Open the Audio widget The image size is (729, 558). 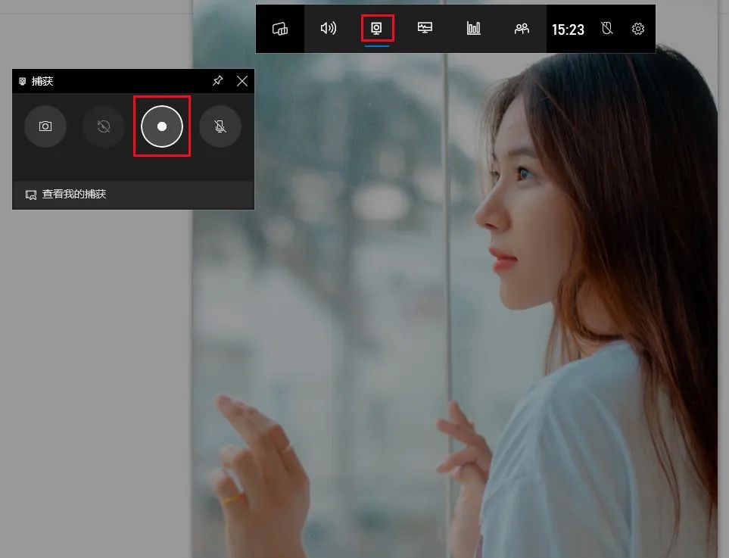point(329,29)
